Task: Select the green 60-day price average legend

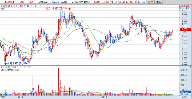Action: coord(36,6)
